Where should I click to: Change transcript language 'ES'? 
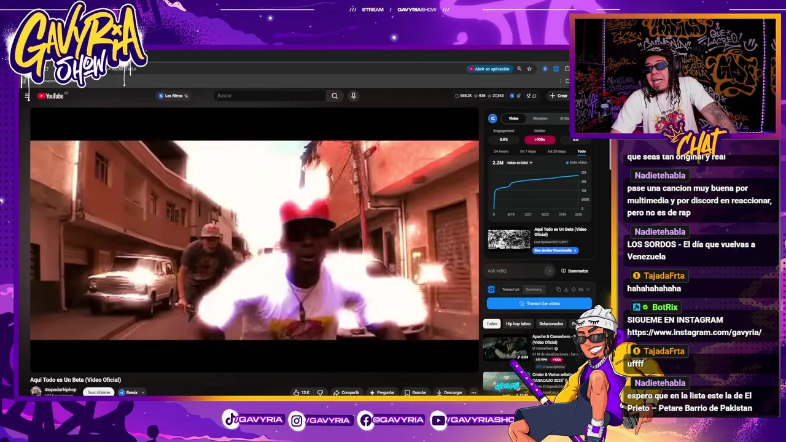coord(581,289)
